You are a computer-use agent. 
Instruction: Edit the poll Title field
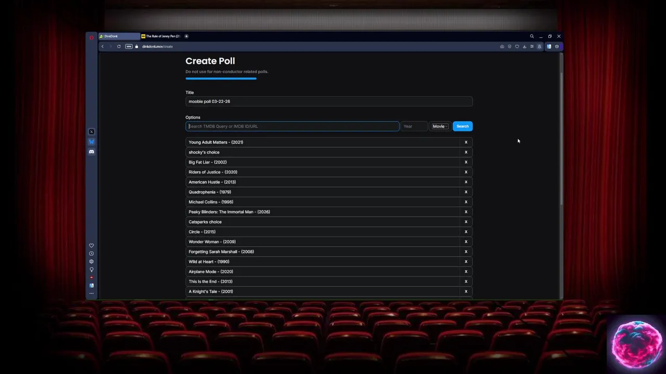pyautogui.click(x=329, y=101)
